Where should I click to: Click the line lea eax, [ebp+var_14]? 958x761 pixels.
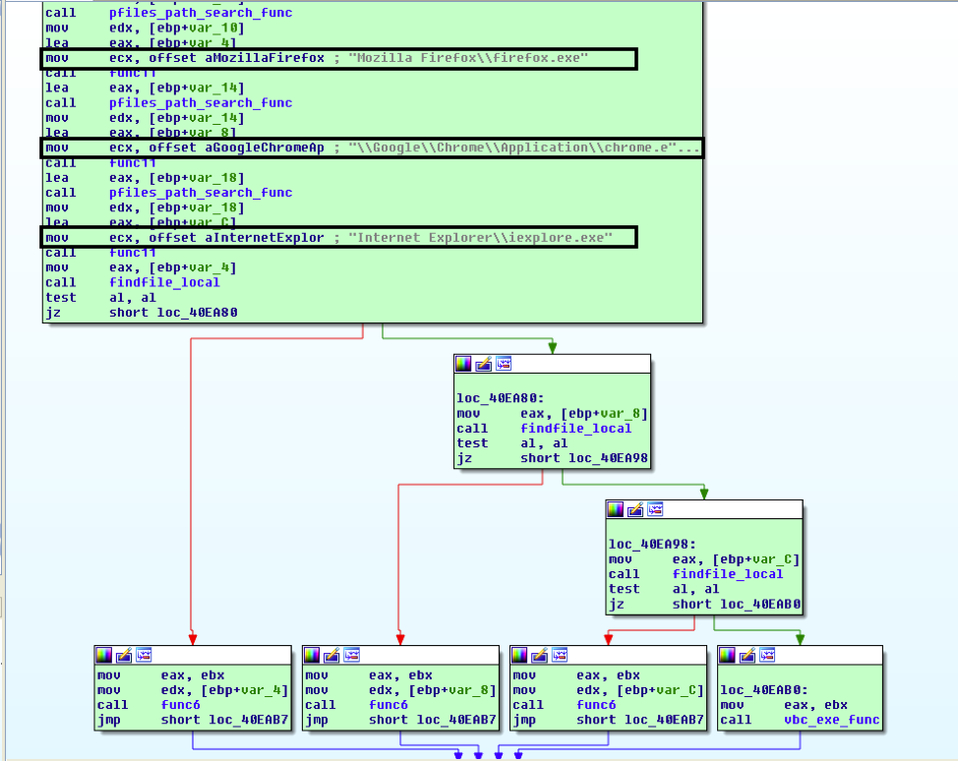click(x=145, y=88)
